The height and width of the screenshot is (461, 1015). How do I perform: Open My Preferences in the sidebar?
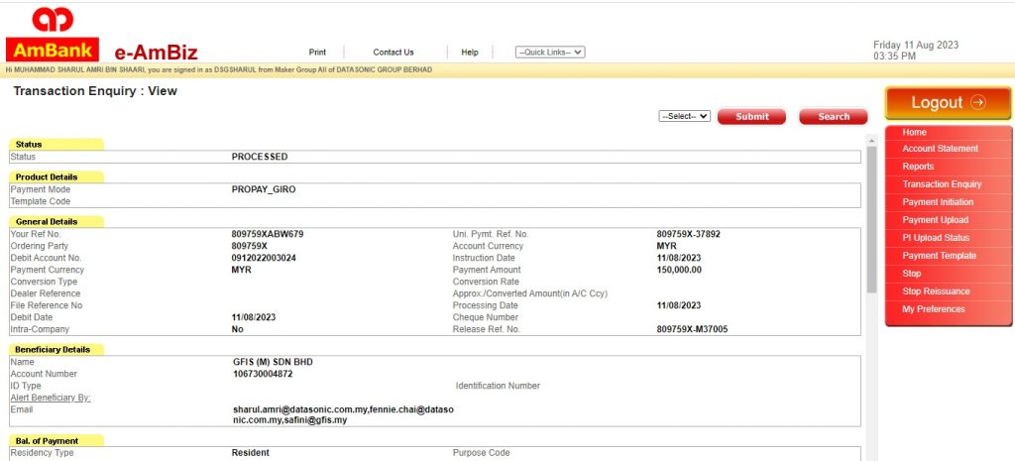click(x=933, y=309)
